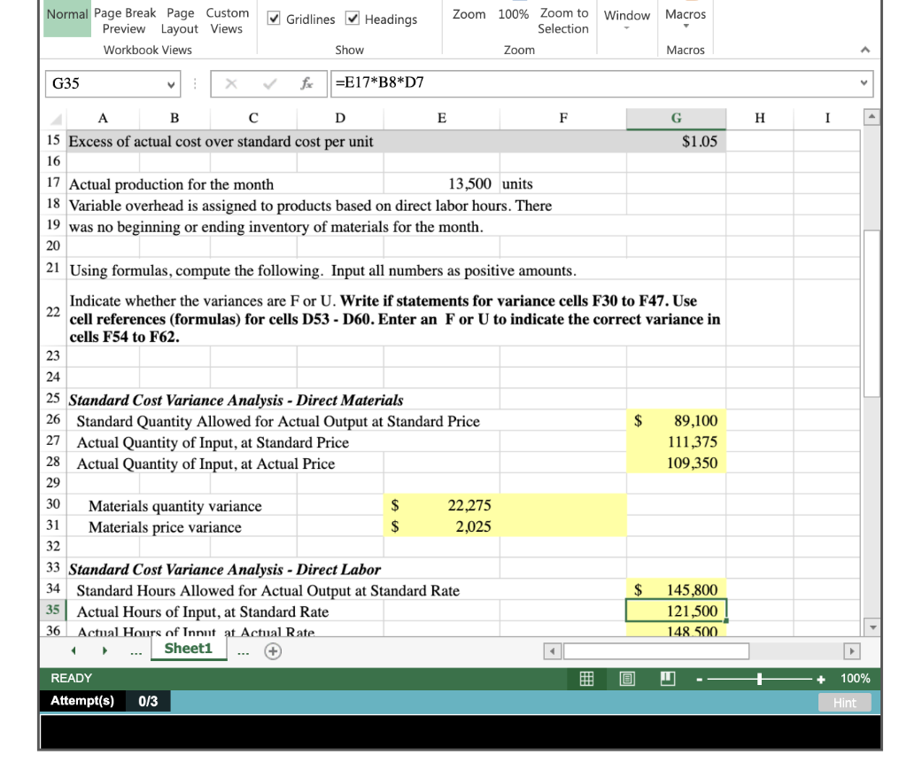
Task: Click the zoom out minus icon
Action: (x=699, y=679)
